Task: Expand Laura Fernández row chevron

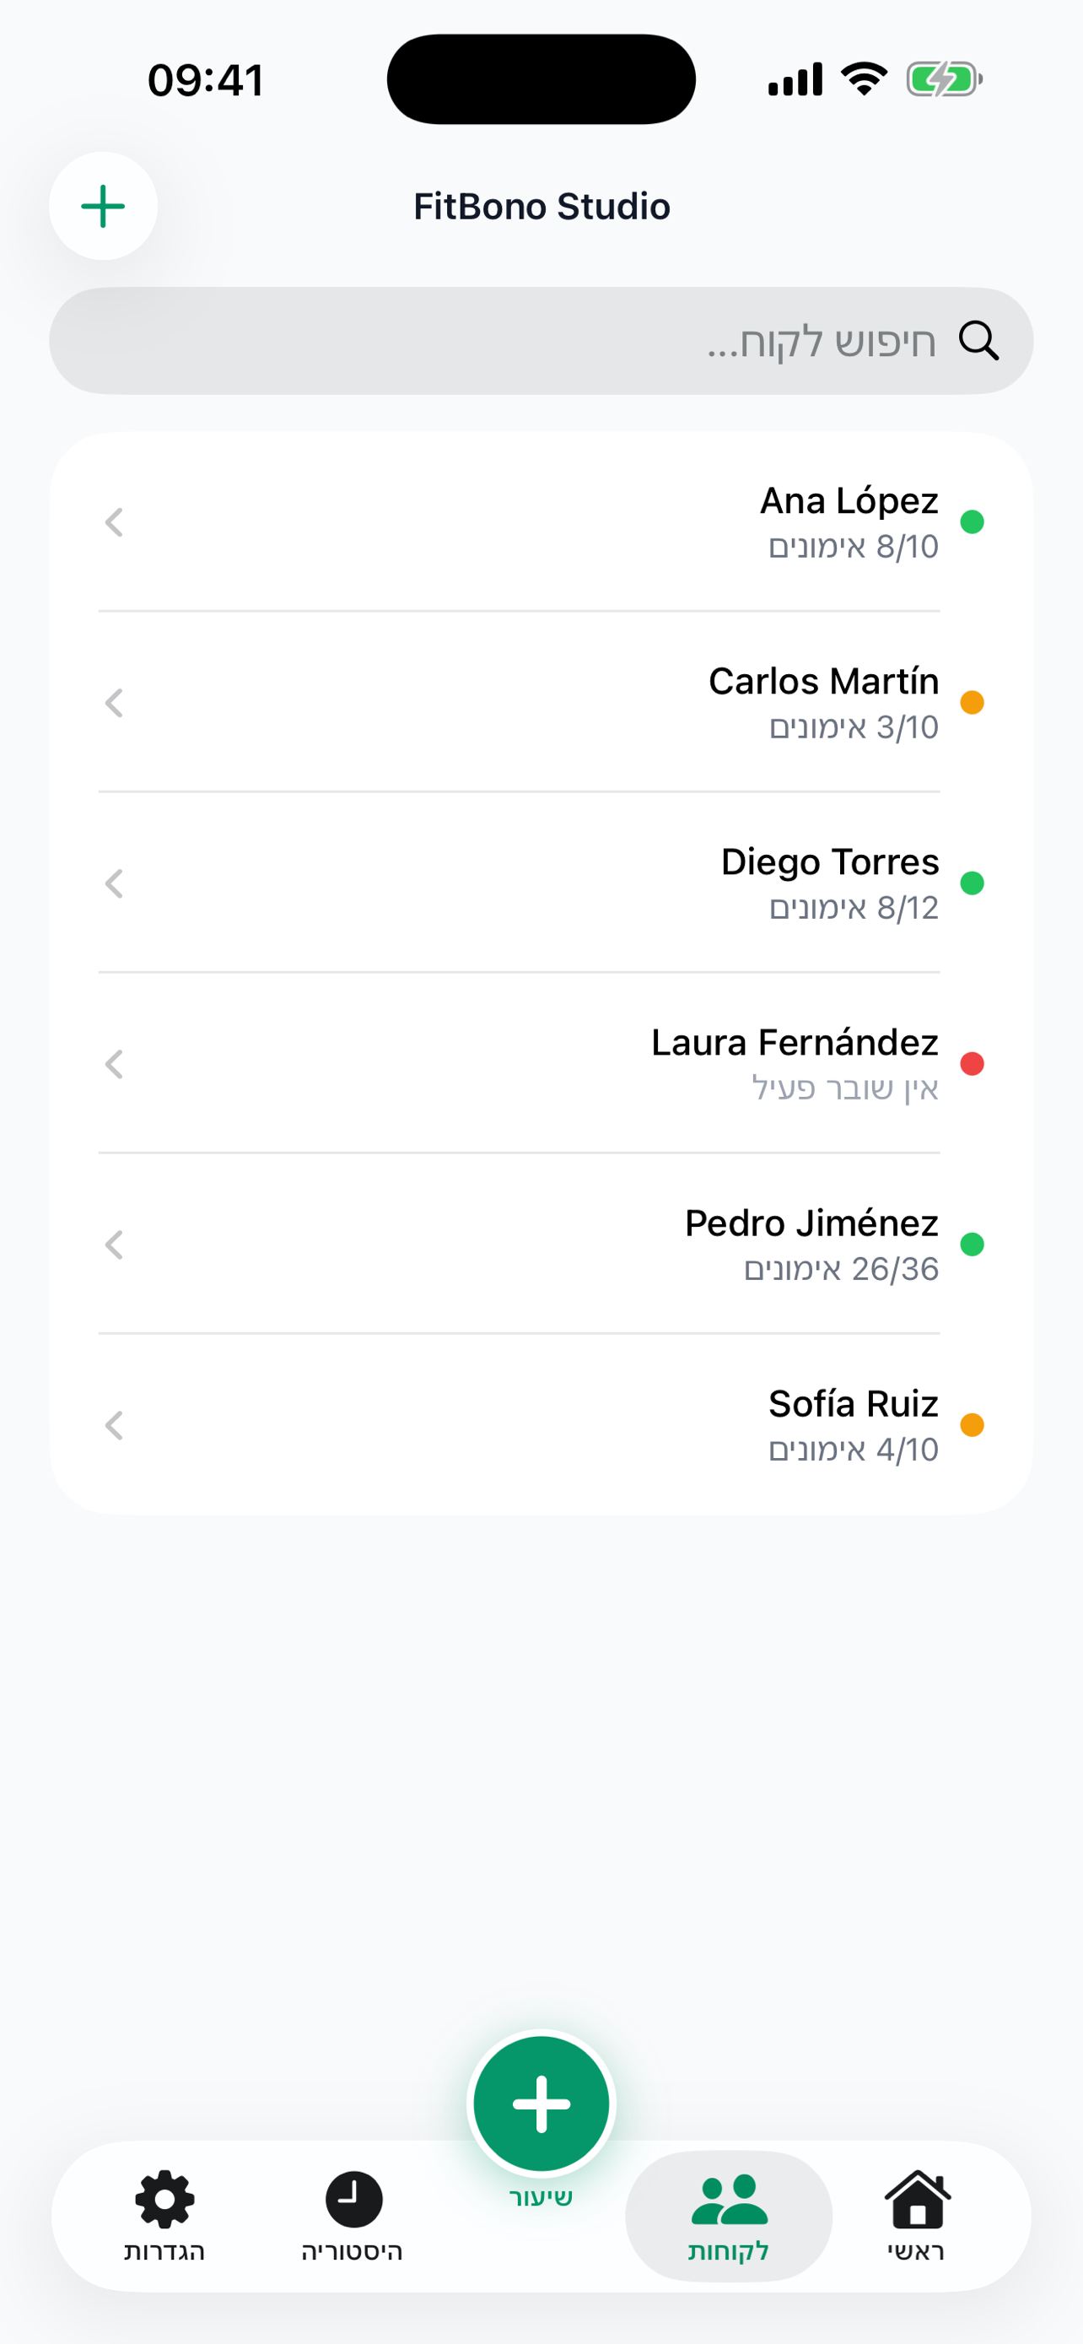Action: pos(115,1064)
